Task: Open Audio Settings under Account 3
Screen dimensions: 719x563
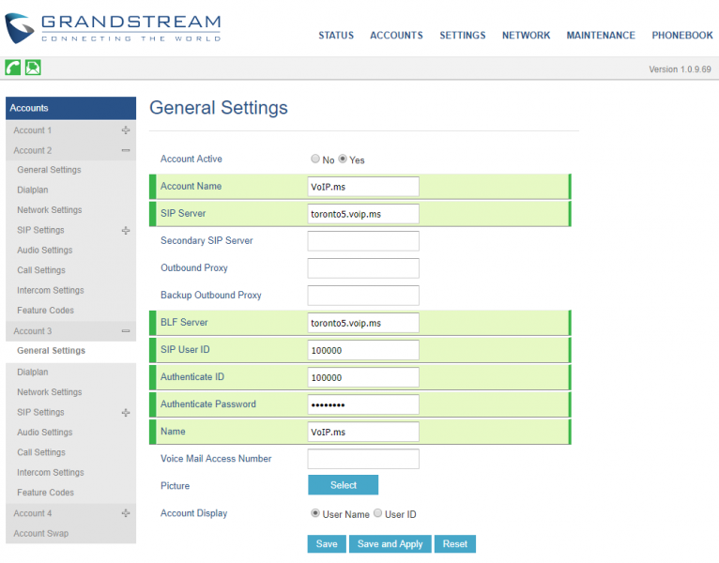Action: (45, 433)
